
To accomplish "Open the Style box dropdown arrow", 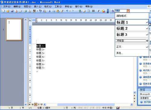I will tap(128, 11).
